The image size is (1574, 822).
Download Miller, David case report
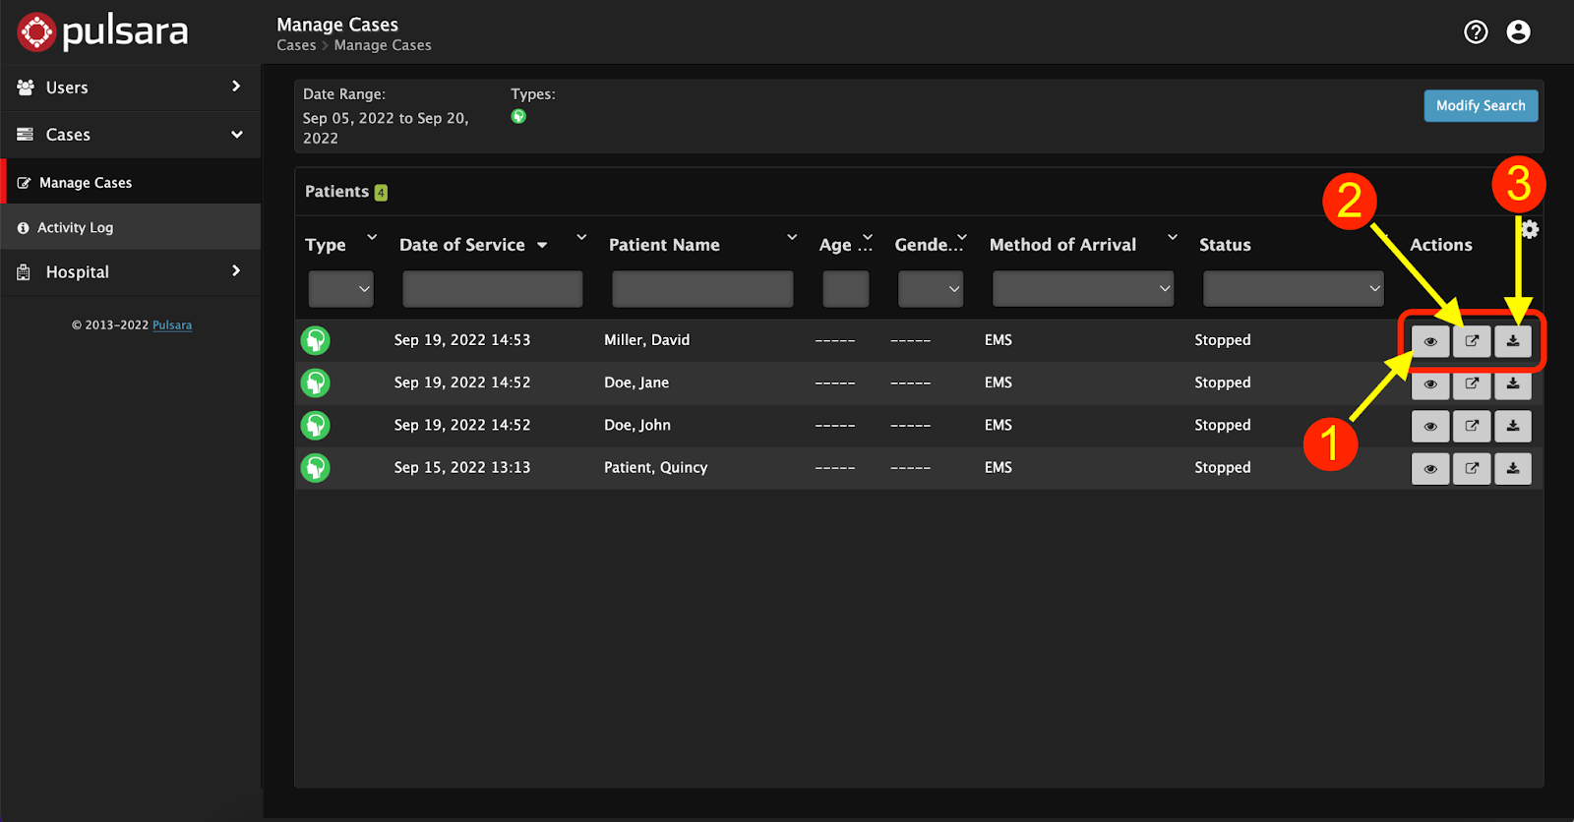[1513, 341]
